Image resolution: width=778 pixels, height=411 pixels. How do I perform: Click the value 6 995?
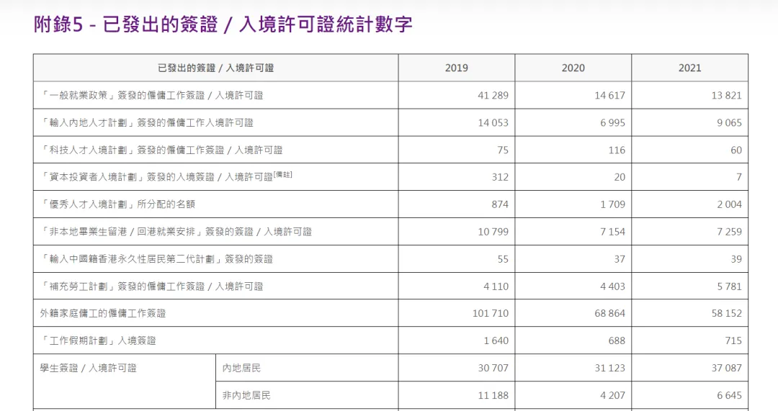[613, 122]
